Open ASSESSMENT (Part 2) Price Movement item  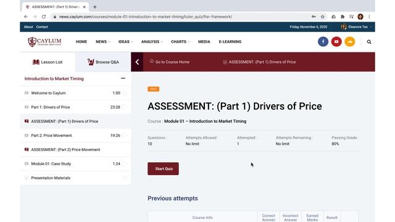click(75, 149)
